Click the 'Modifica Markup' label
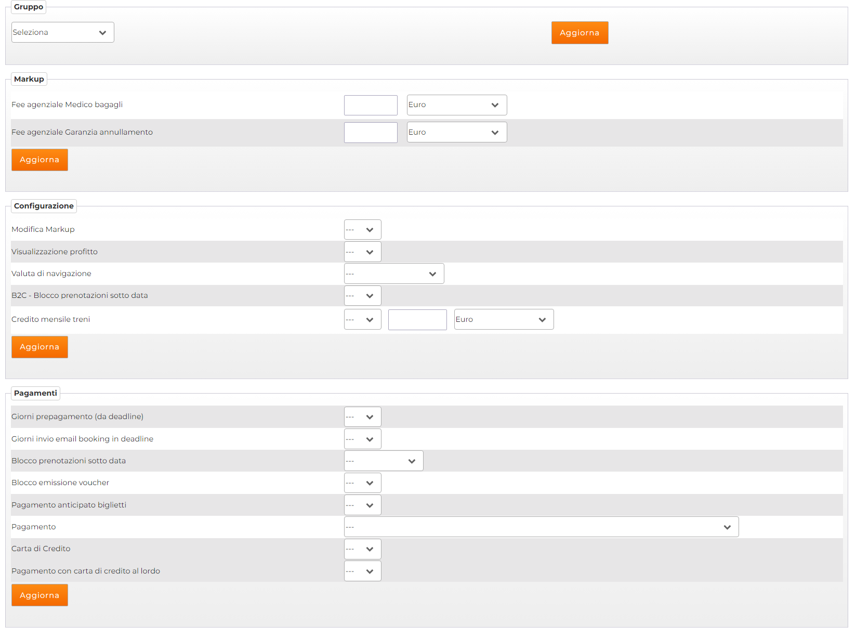This screenshot has width=856, height=639. point(43,229)
